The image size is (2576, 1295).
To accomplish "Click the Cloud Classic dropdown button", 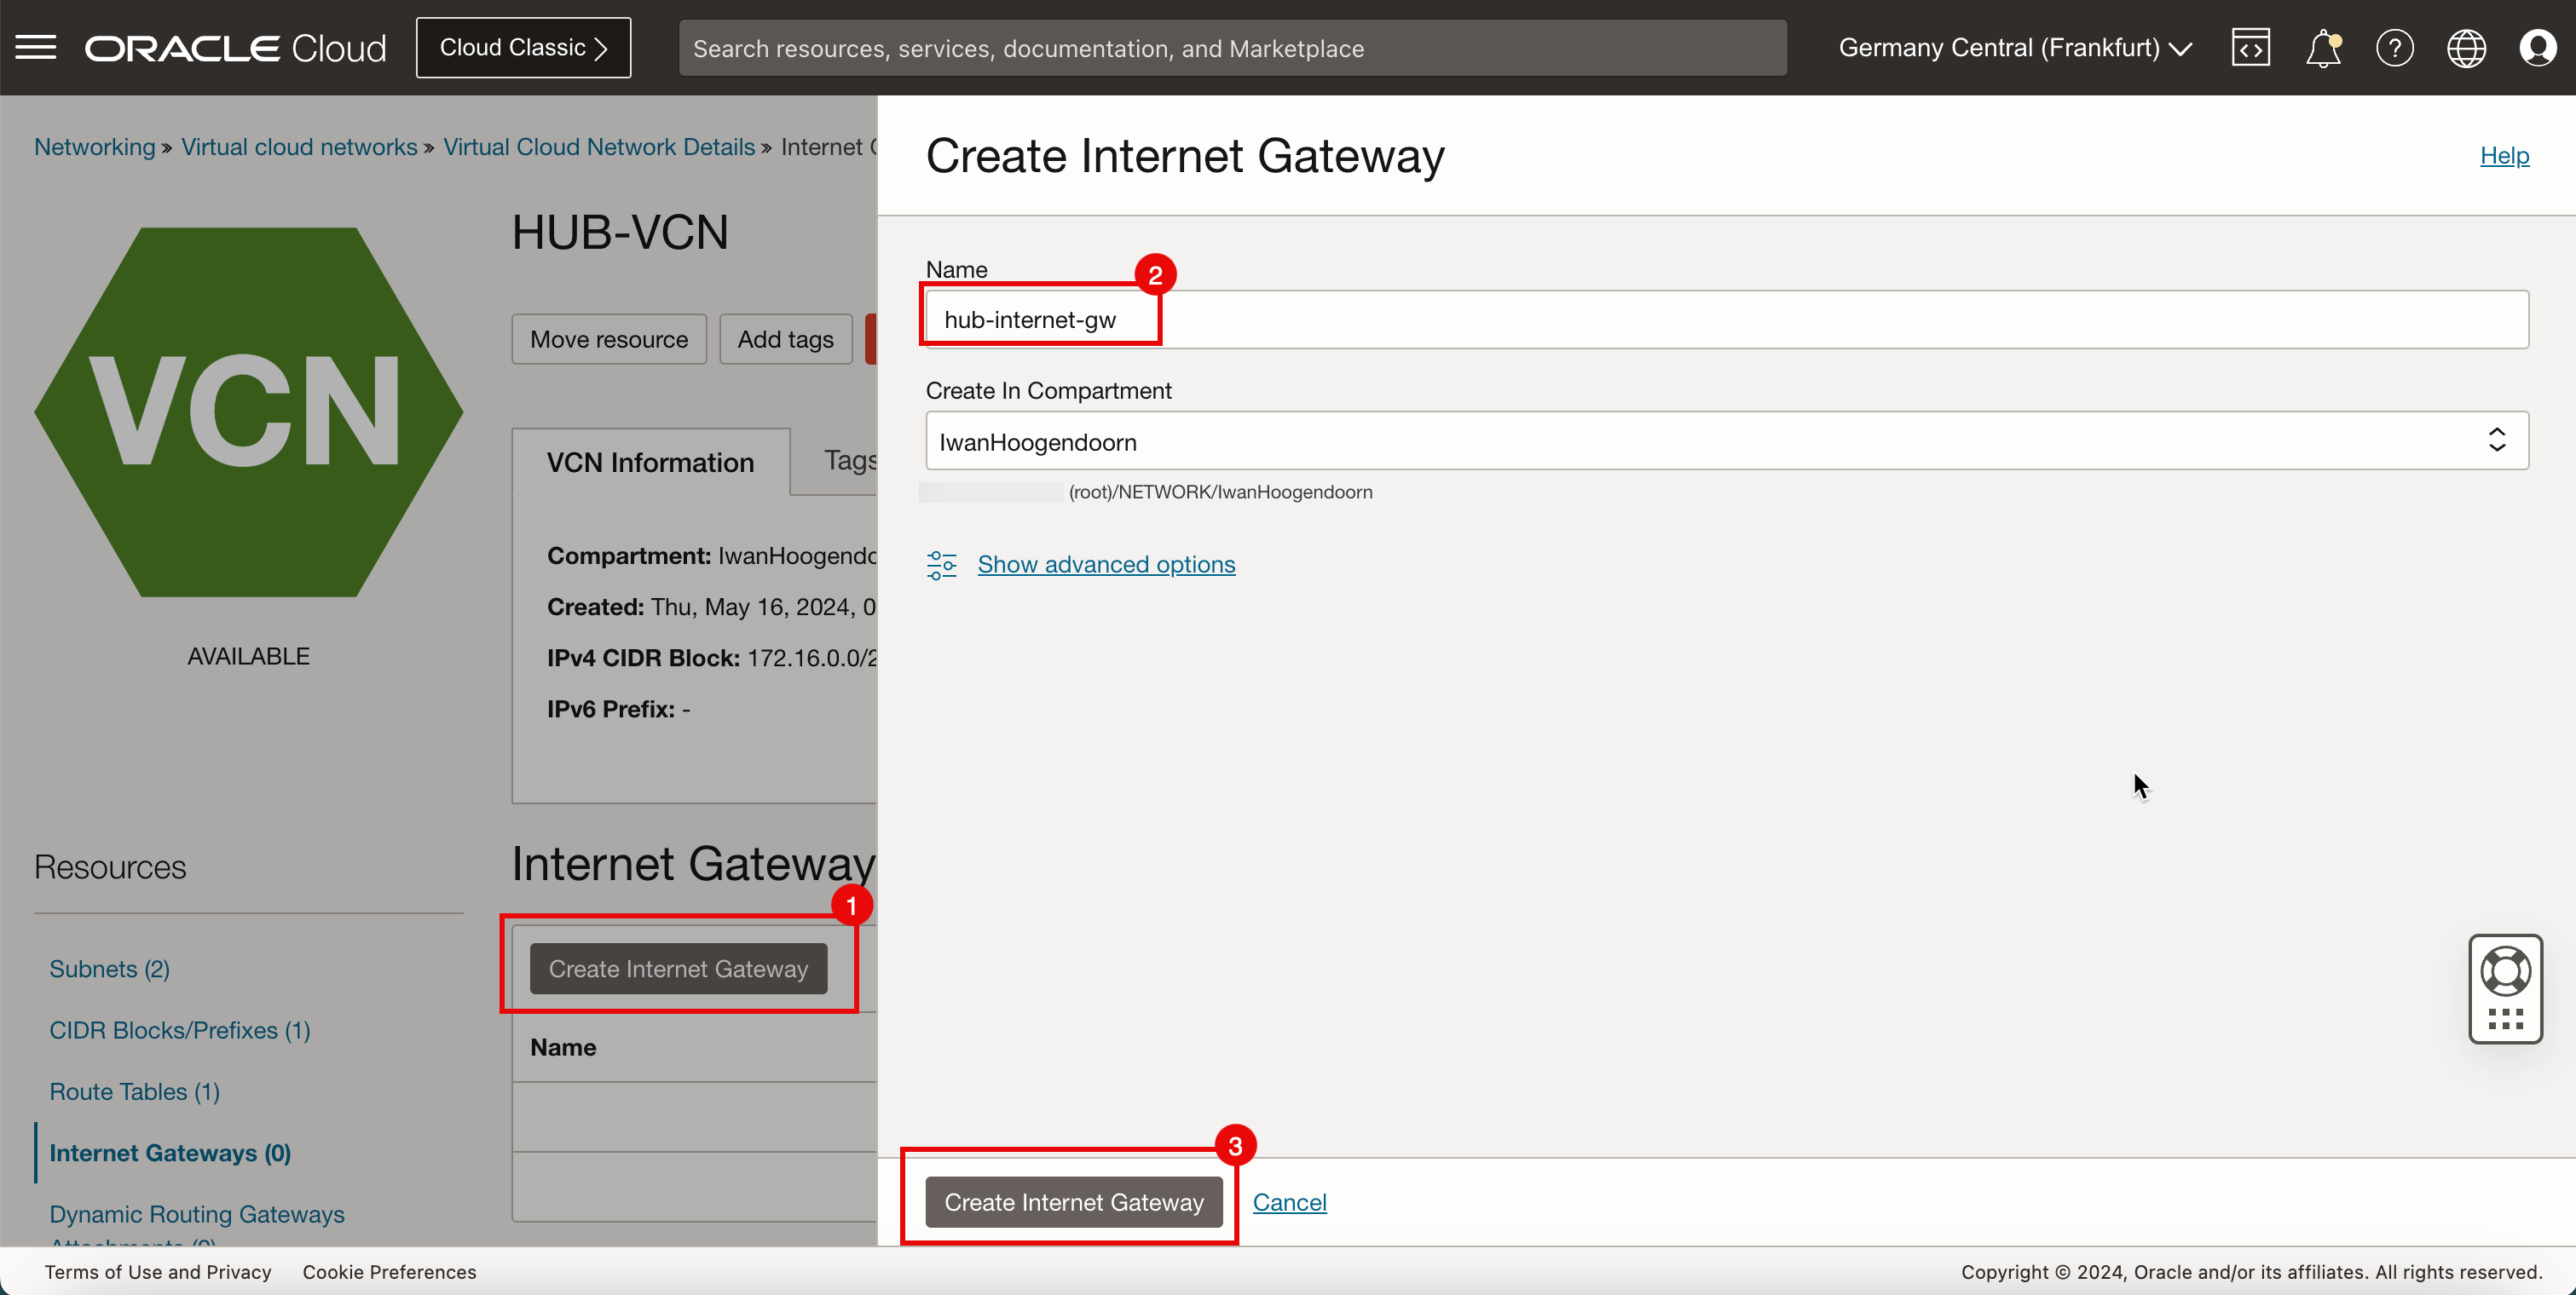I will click(523, 46).
